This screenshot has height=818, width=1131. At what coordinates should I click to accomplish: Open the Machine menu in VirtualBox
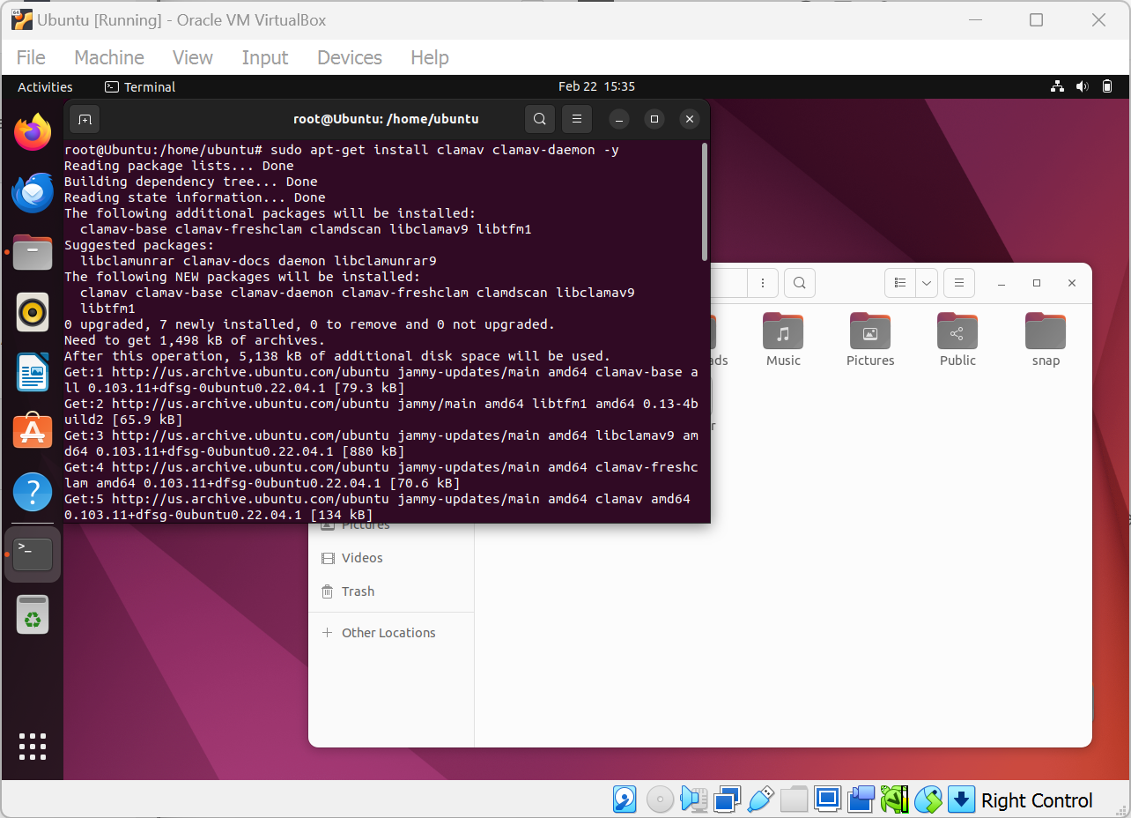point(109,57)
